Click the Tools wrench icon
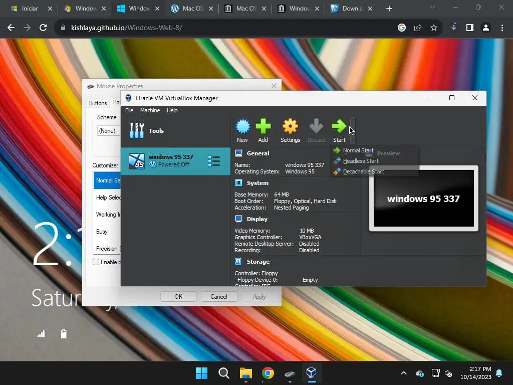 (x=137, y=131)
